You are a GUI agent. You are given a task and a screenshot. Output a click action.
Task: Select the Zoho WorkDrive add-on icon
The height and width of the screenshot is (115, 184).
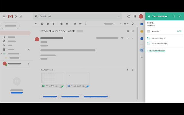tap(142, 50)
